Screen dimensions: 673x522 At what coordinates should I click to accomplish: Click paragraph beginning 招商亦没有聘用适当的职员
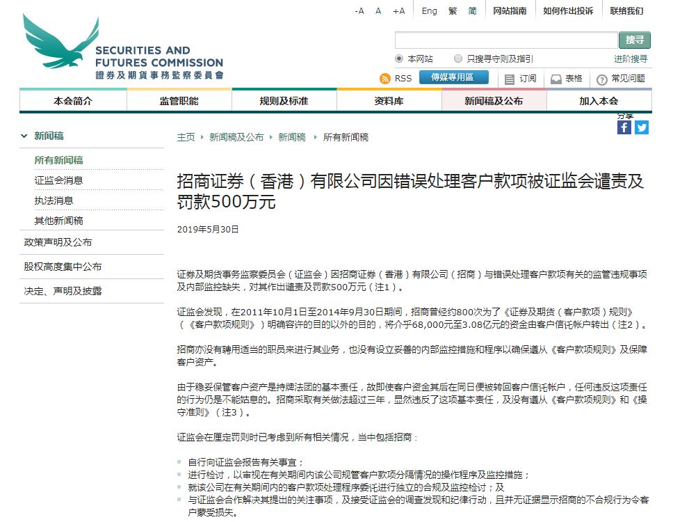(412, 356)
